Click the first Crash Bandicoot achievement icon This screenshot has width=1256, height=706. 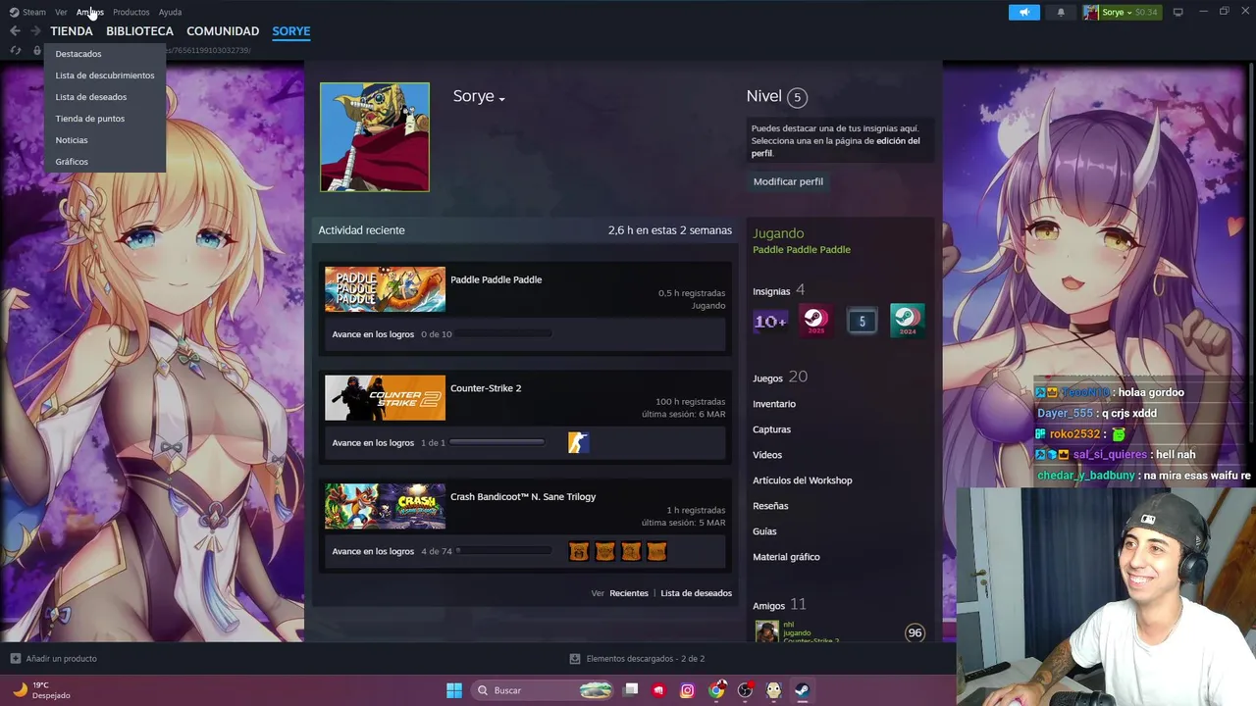tap(579, 552)
